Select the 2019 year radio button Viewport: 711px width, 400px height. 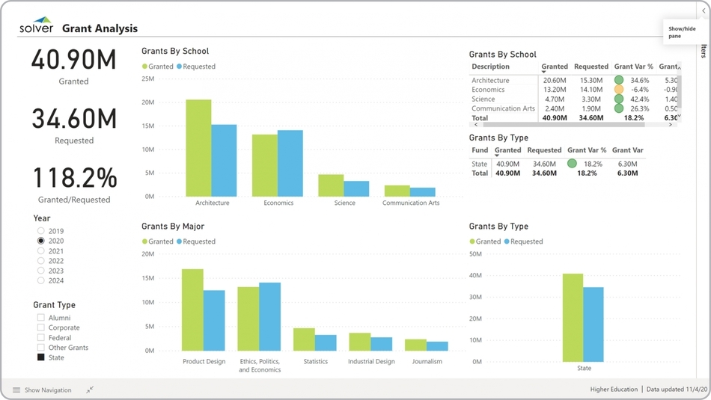tap(41, 231)
